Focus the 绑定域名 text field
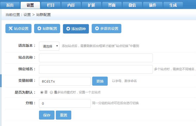This screenshot has height=126, width=196. 96,69
